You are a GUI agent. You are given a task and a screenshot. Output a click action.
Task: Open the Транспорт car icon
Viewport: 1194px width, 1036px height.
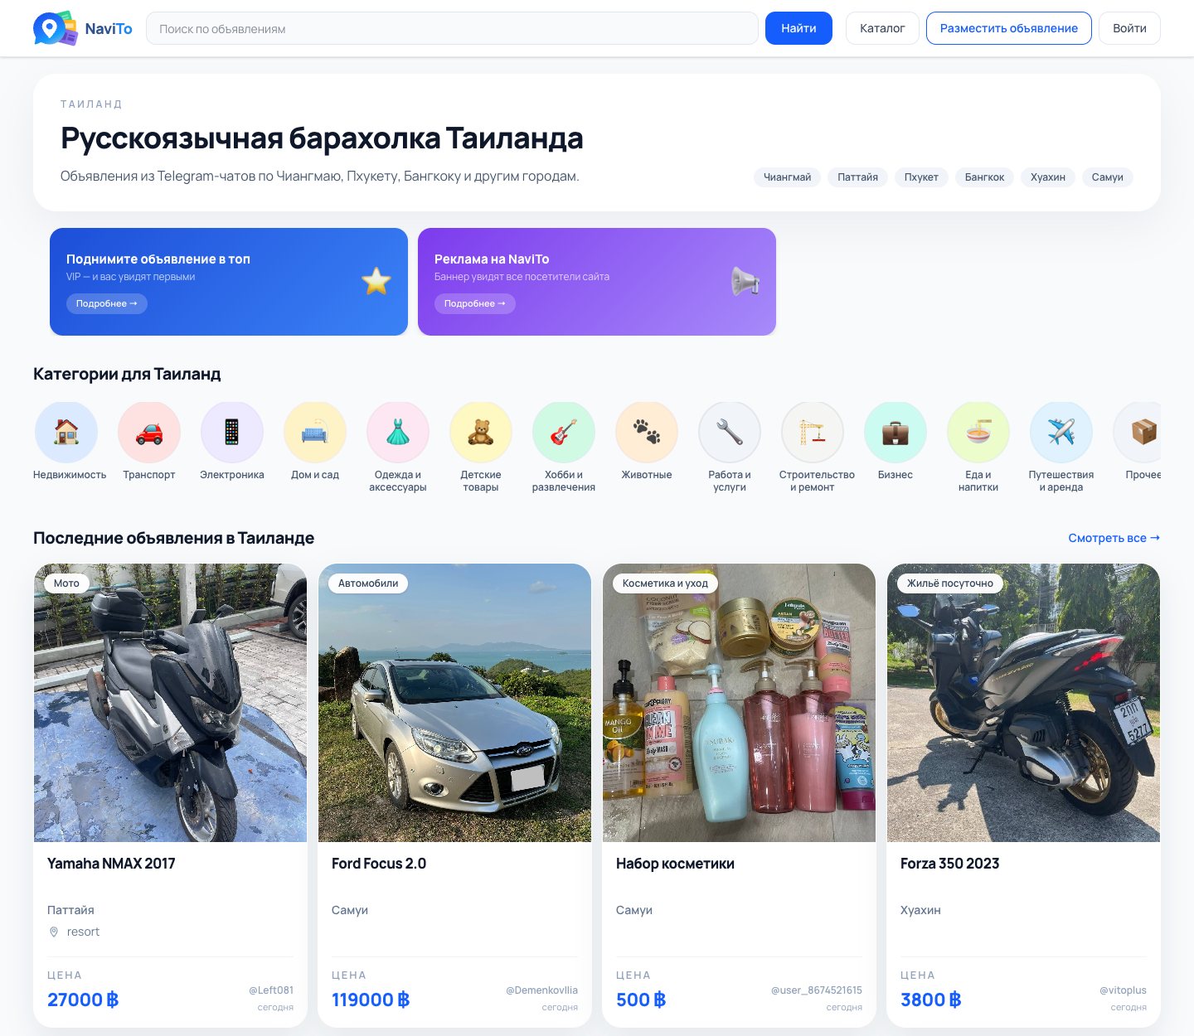point(149,432)
